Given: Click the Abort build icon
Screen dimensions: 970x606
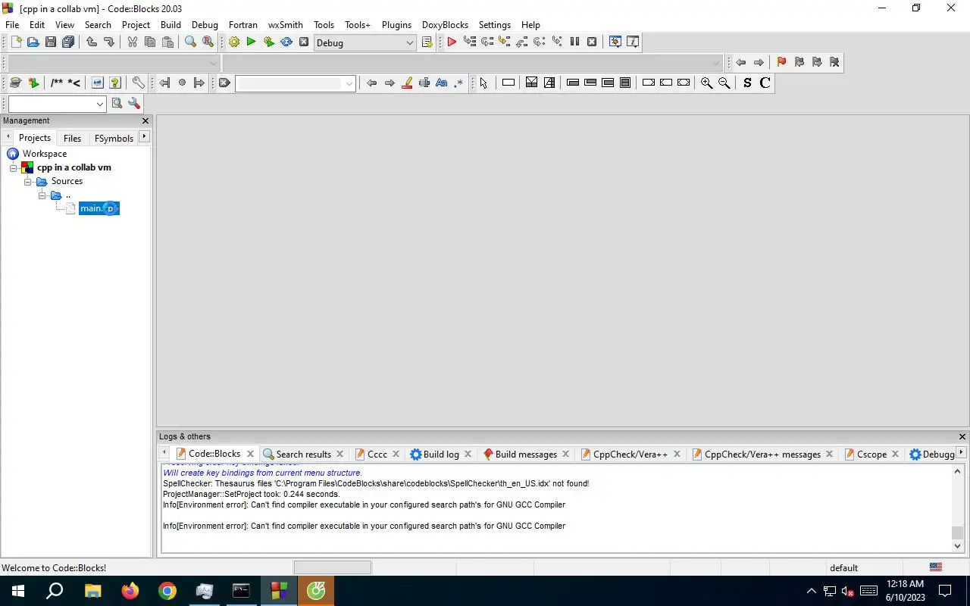Looking at the screenshot, I should click(304, 42).
